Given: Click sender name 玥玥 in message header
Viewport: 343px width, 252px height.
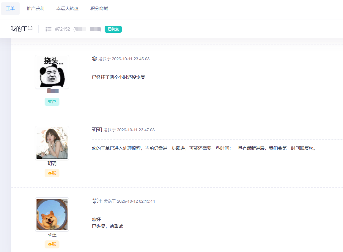Looking at the screenshot, I should click(x=97, y=130).
